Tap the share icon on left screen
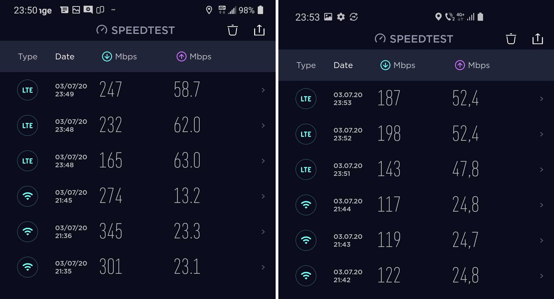Viewport: 554px width, 299px height. pos(259,30)
